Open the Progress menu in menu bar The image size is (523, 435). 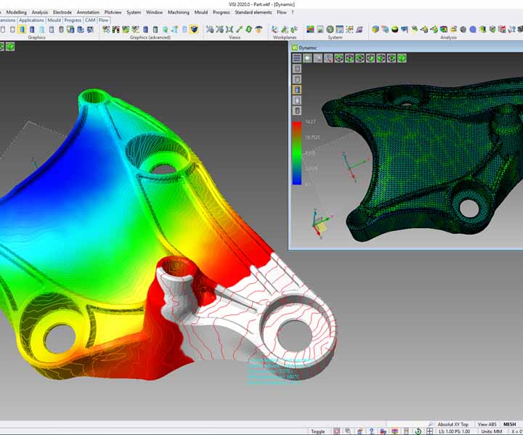pos(221,12)
